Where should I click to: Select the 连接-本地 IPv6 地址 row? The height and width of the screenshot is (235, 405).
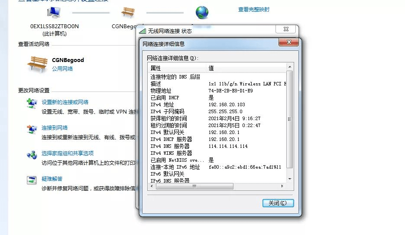(217, 167)
